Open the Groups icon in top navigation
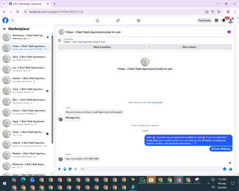The image size is (239, 191). [139, 21]
